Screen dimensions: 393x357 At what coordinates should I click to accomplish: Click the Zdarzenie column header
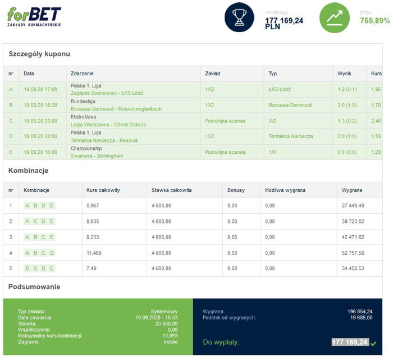click(x=83, y=74)
